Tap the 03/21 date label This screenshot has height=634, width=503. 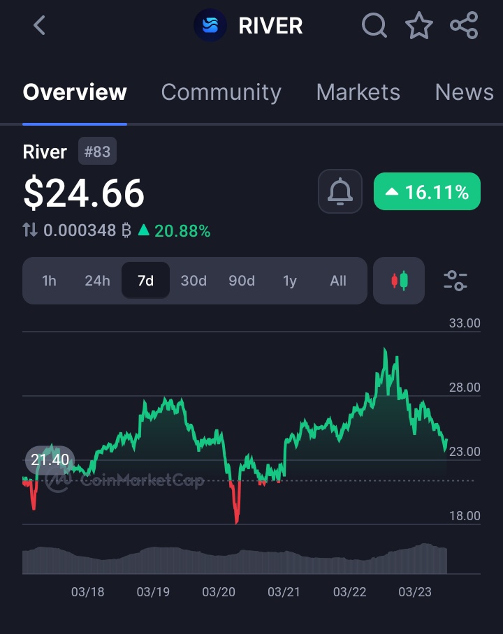pos(284,592)
